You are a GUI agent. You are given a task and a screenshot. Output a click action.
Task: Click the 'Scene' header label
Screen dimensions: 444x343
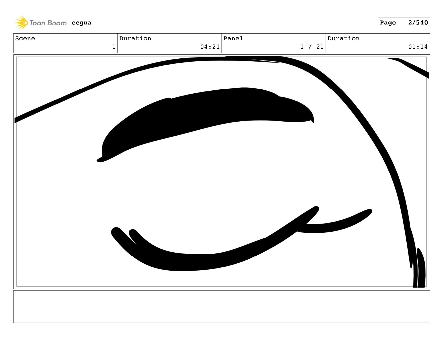point(25,38)
